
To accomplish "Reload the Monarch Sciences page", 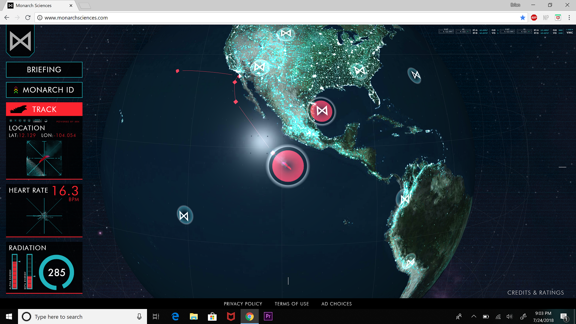I will click(28, 17).
